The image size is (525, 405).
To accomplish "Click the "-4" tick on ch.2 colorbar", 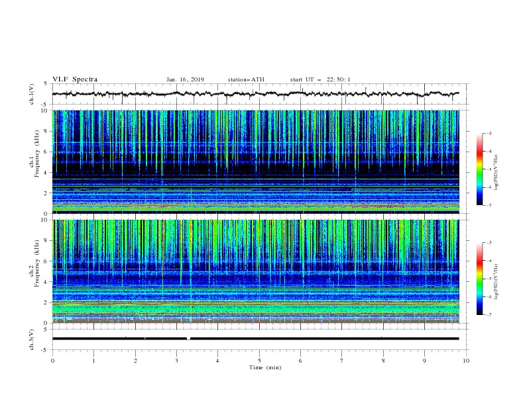I will click(489, 261).
